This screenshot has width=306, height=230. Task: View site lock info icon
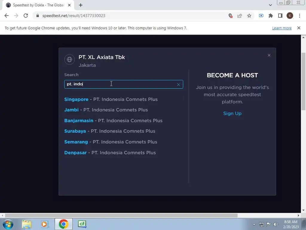[x=38, y=16]
